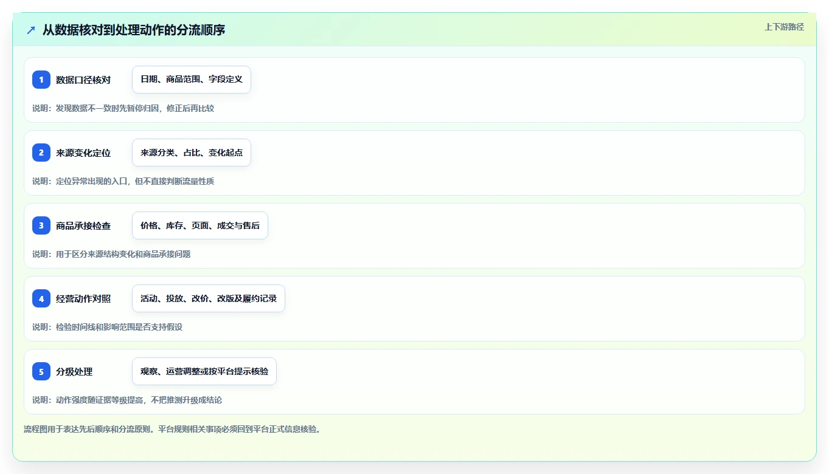
Task: Select the 分级处理 step label
Action: pos(74,371)
